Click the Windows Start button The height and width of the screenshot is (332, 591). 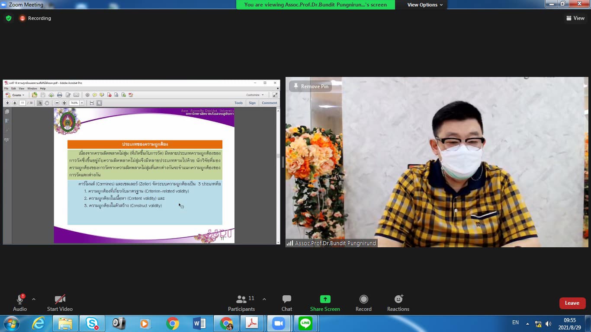click(11, 323)
